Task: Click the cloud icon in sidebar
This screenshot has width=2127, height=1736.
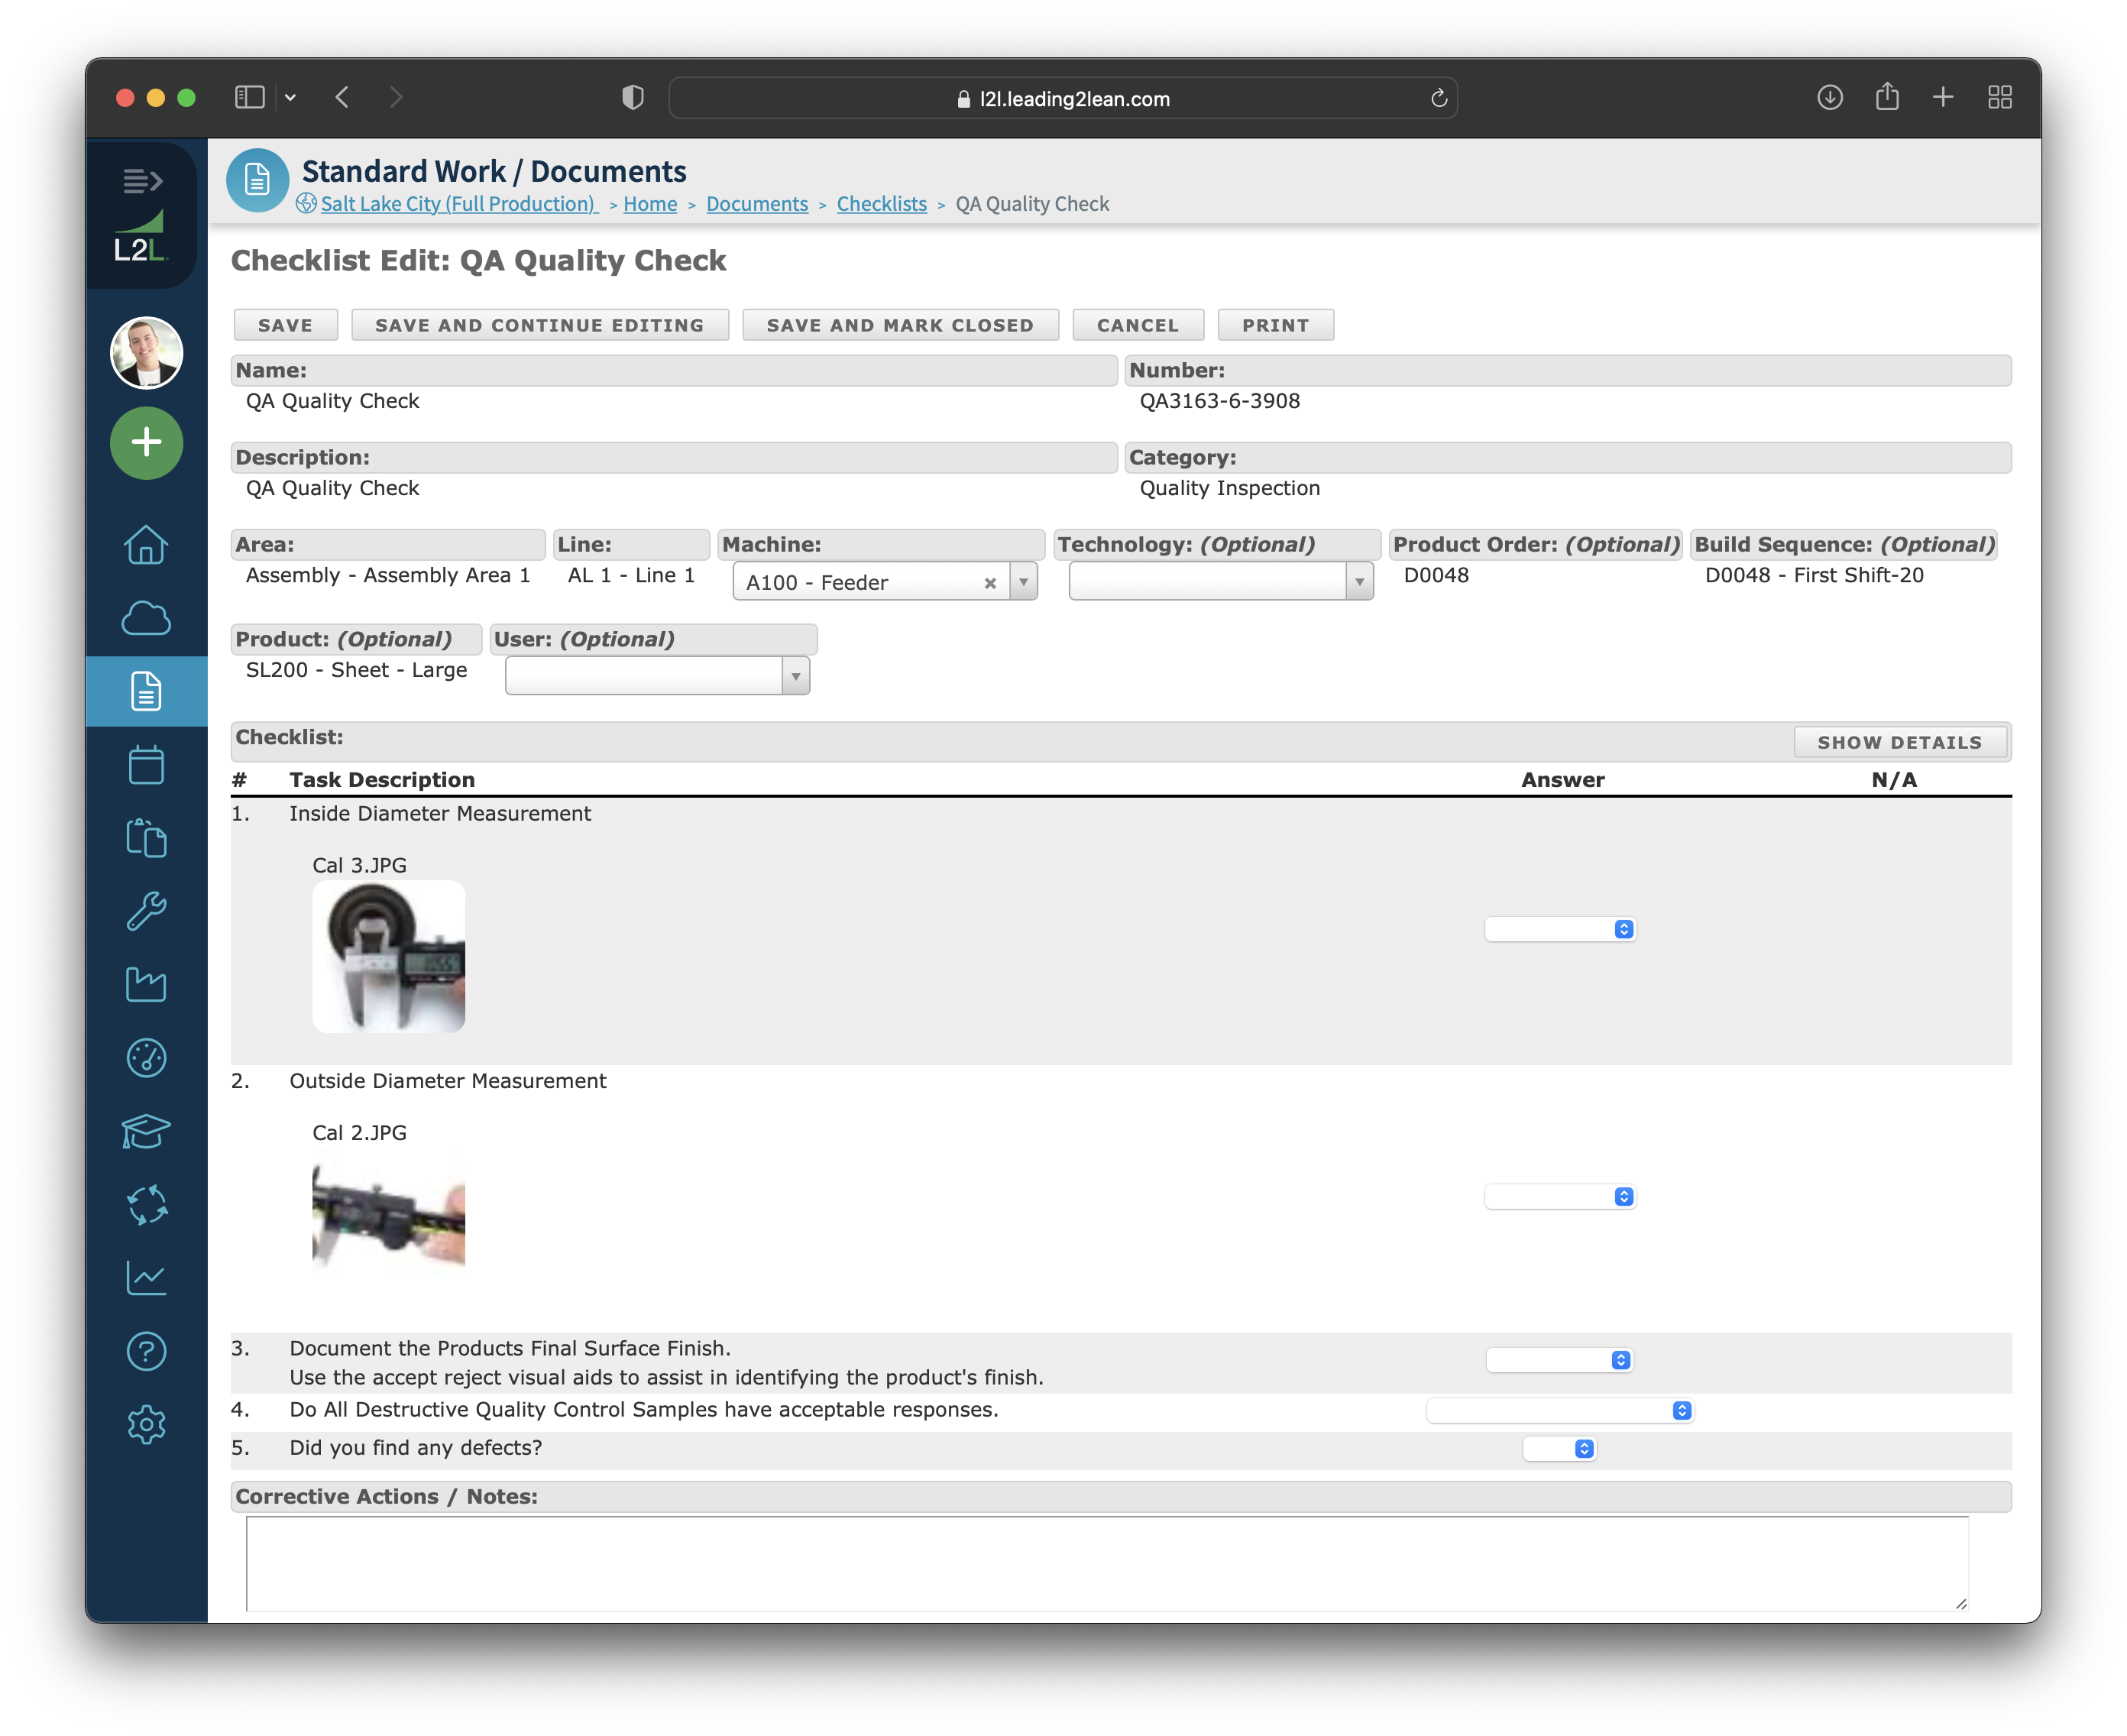Action: click(x=146, y=619)
